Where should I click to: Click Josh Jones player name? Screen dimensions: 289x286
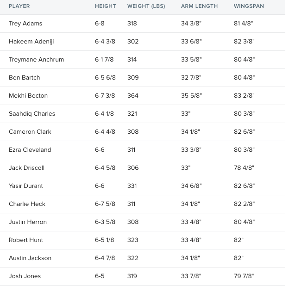[x=25, y=276]
